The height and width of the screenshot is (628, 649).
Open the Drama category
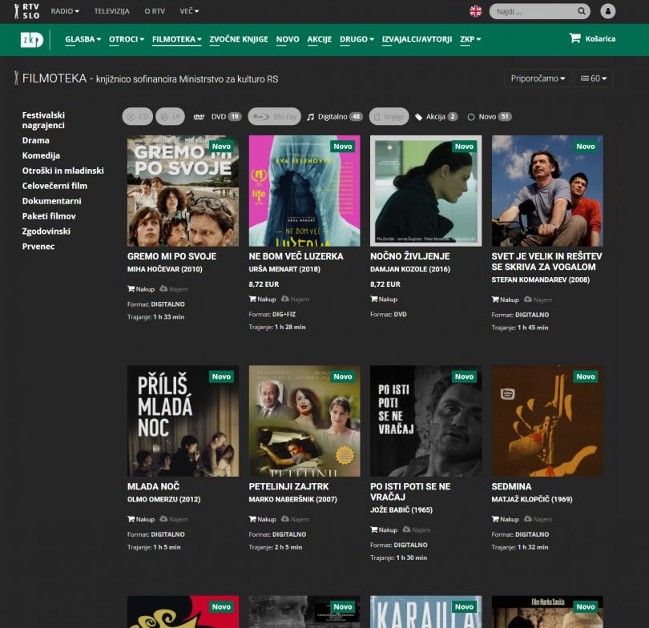(35, 140)
